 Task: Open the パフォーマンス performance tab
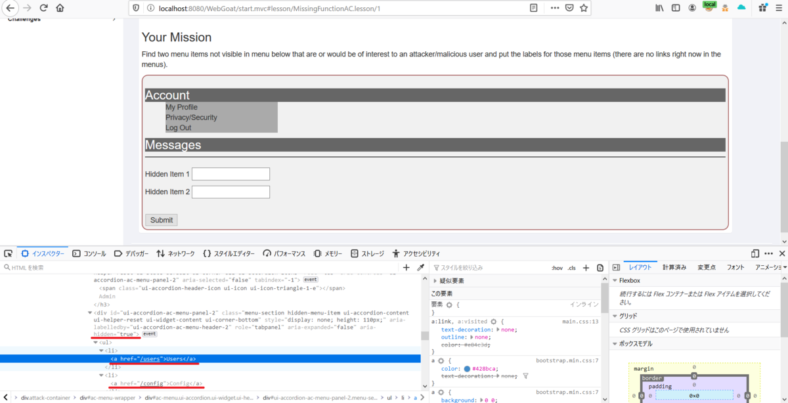[x=284, y=253]
